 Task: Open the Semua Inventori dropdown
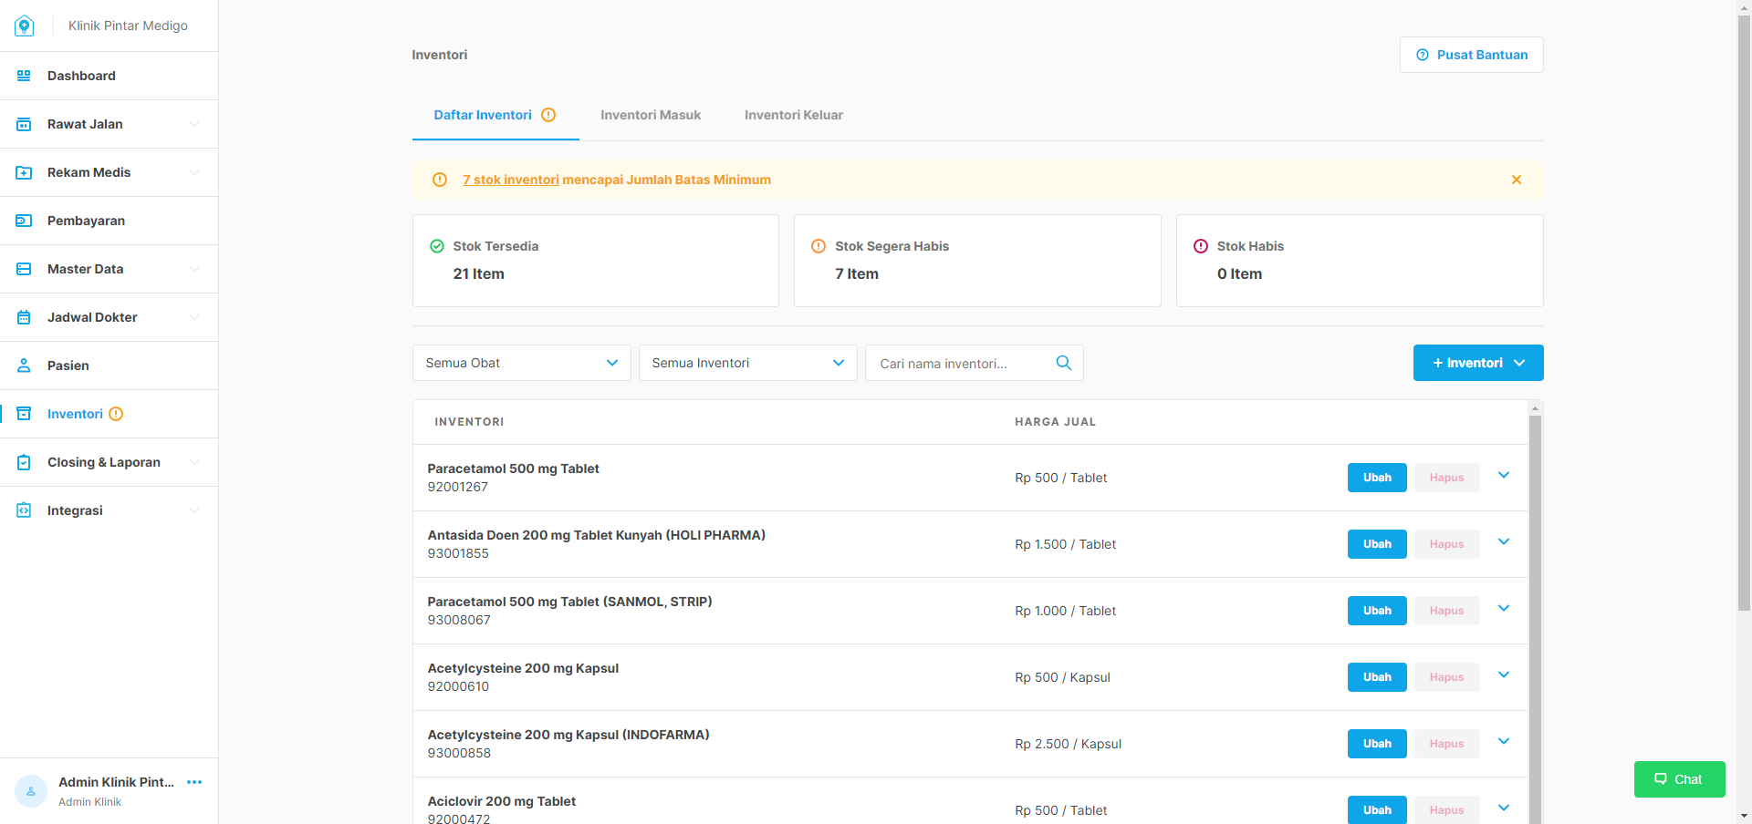[748, 363]
